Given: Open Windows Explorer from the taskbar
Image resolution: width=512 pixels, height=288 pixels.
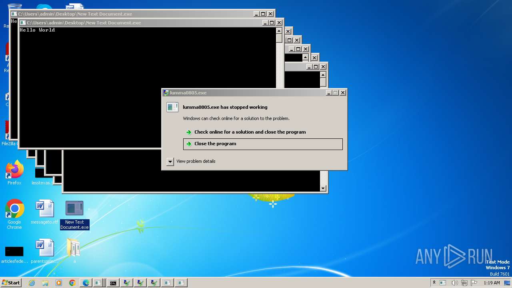Looking at the screenshot, I should coord(45,283).
